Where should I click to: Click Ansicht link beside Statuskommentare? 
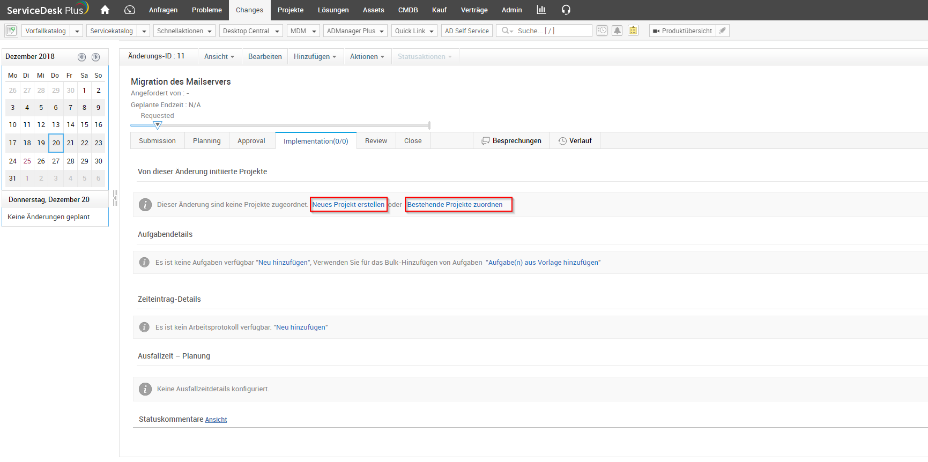click(216, 420)
